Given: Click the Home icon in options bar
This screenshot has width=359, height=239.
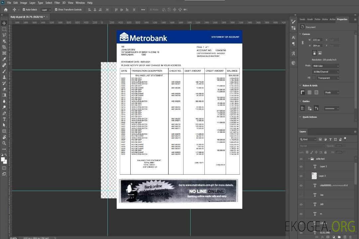Looking at the screenshot, I should 6,10.
